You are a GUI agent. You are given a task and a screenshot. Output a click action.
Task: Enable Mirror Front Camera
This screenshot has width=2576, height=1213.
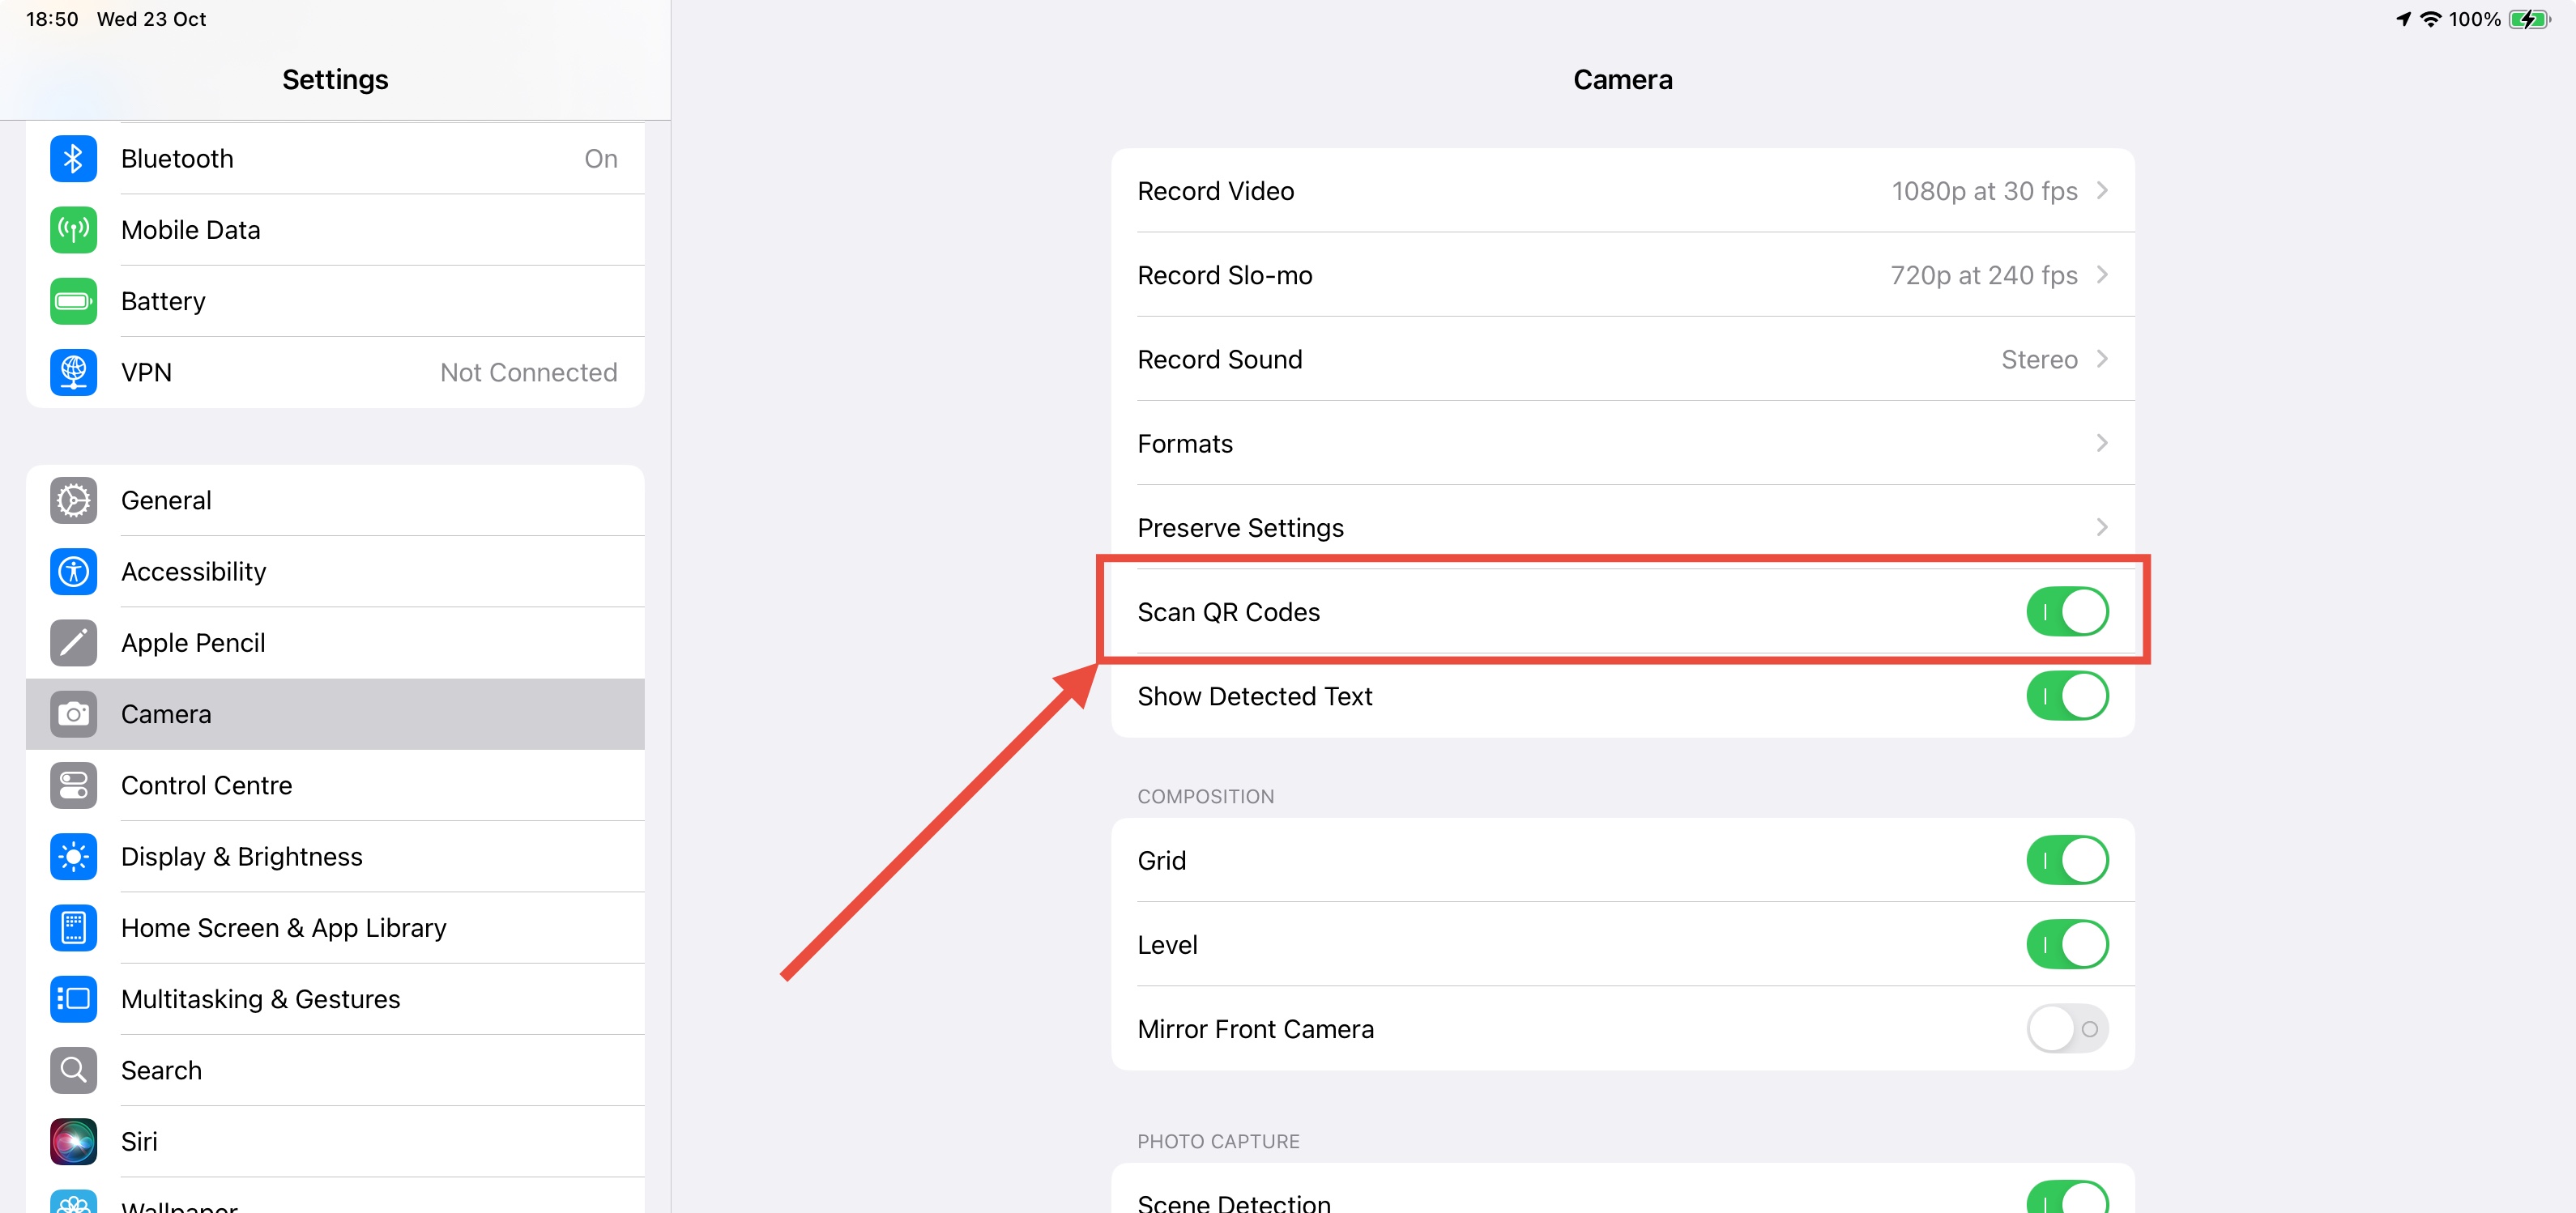(x=2068, y=1028)
